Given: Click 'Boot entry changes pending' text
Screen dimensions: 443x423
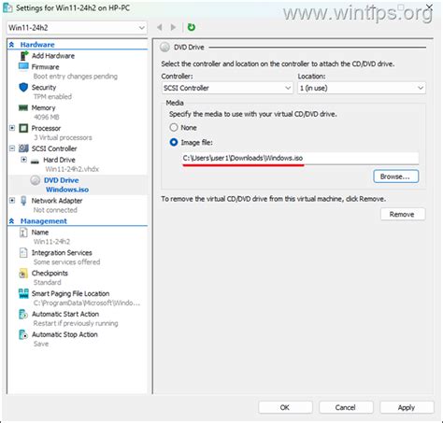Looking at the screenshot, I should click(76, 77).
